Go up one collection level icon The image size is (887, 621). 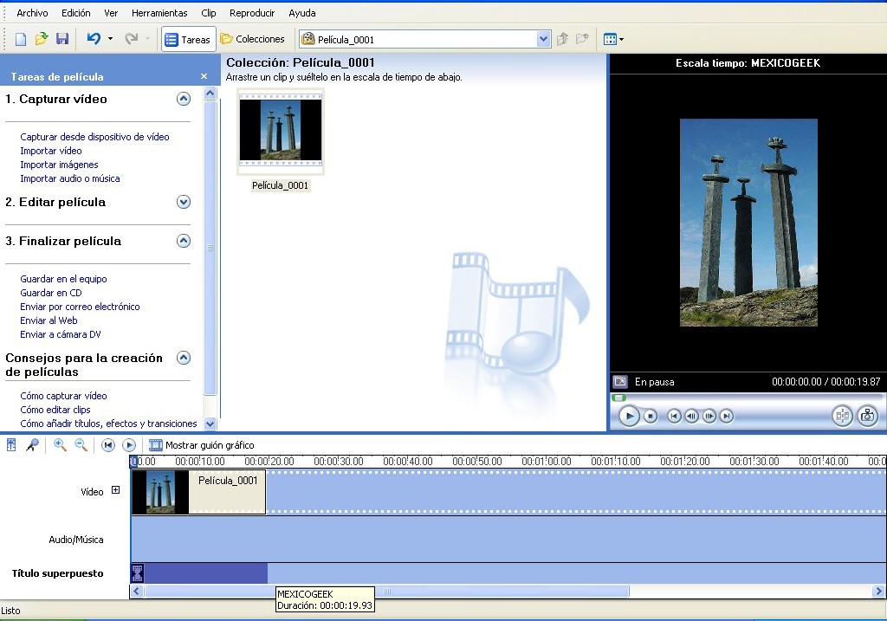(x=562, y=39)
